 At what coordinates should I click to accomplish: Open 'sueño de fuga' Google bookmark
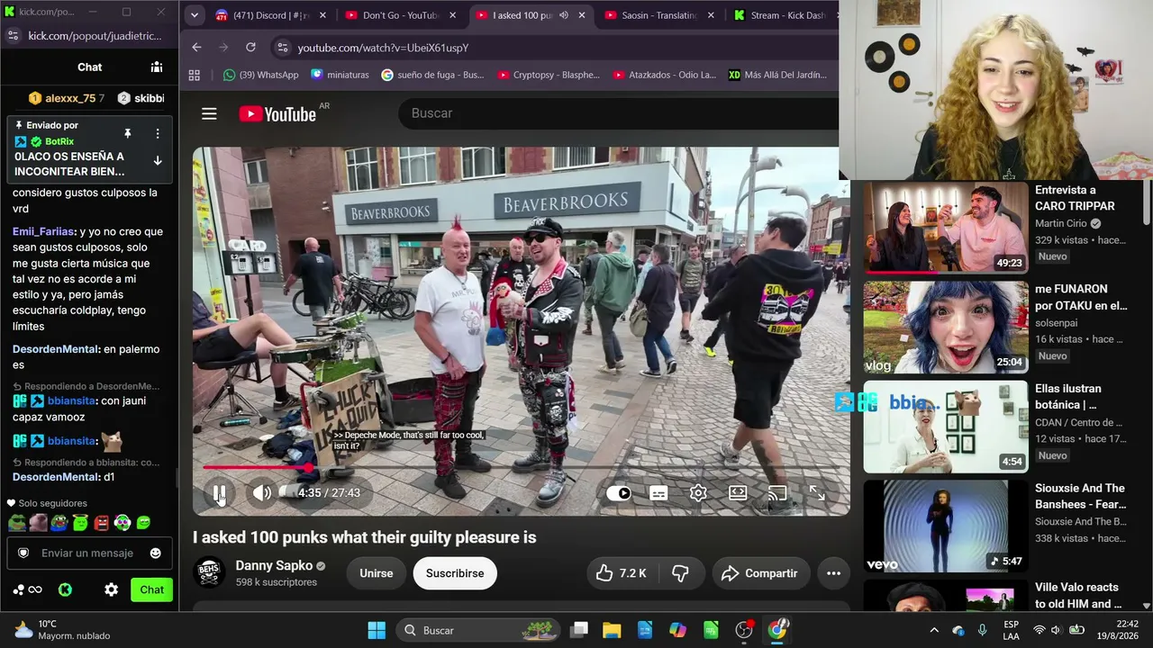pyautogui.click(x=432, y=75)
